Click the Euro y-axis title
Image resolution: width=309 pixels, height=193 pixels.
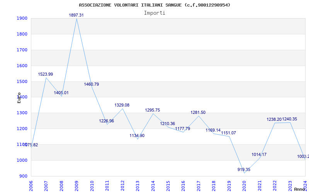pos(19,98)
